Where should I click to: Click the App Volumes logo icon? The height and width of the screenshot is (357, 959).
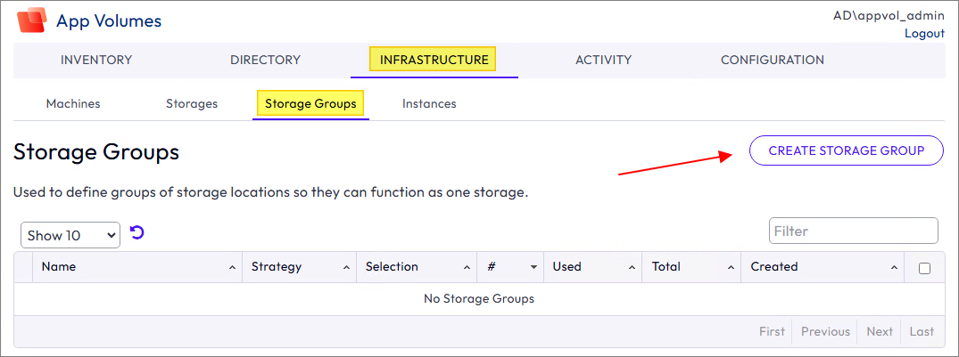32,20
